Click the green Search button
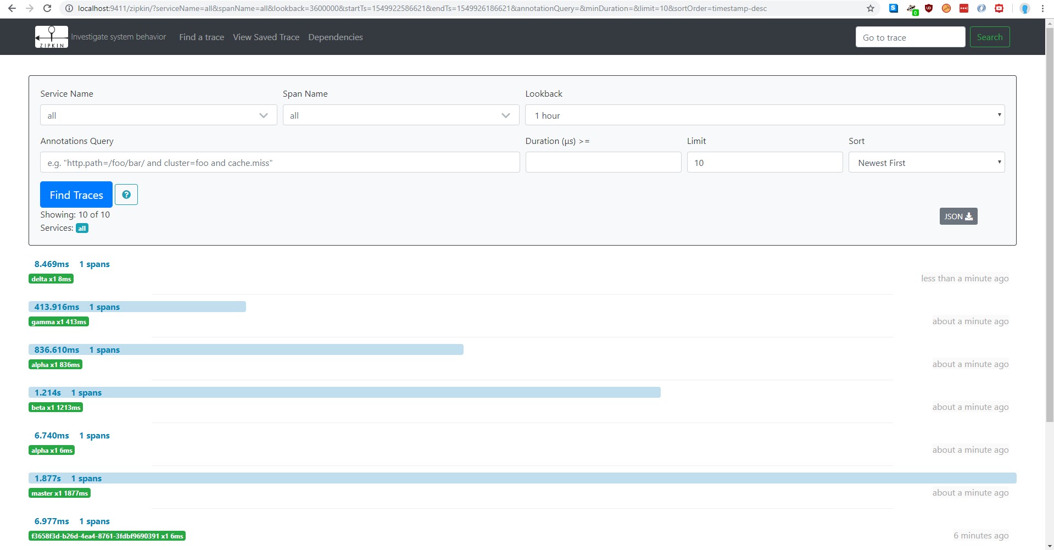This screenshot has height=550, width=1054. click(989, 37)
